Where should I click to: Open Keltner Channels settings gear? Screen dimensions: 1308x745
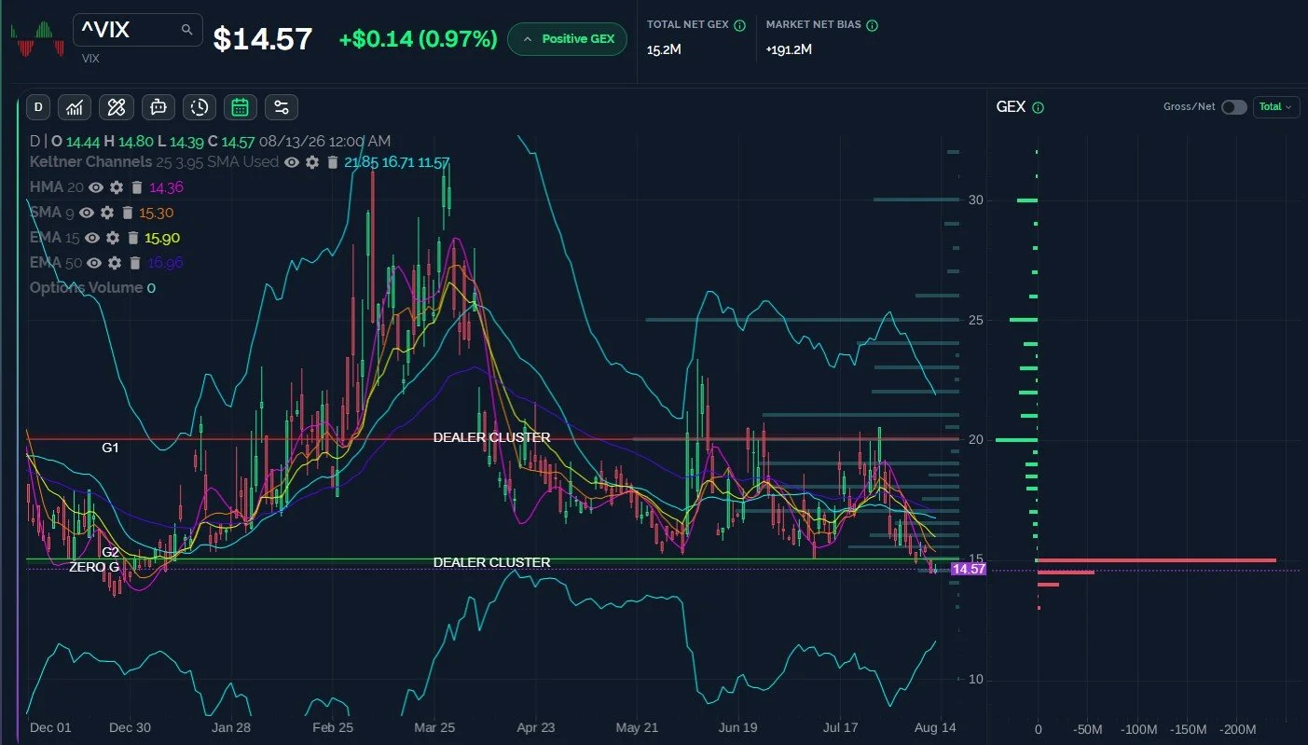(312, 162)
